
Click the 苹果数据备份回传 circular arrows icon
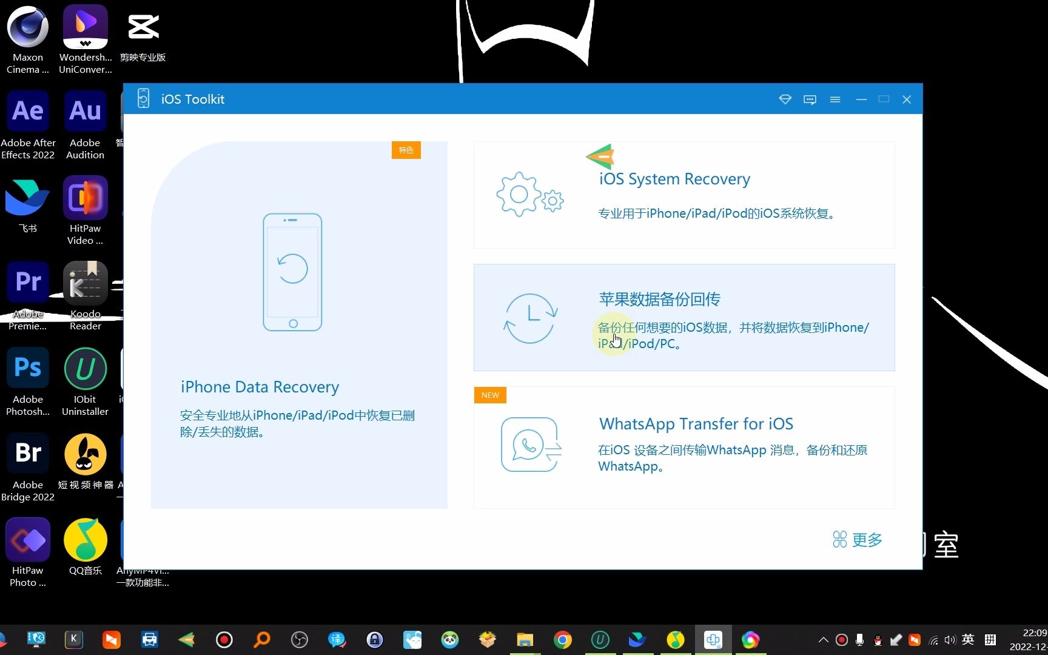(529, 317)
